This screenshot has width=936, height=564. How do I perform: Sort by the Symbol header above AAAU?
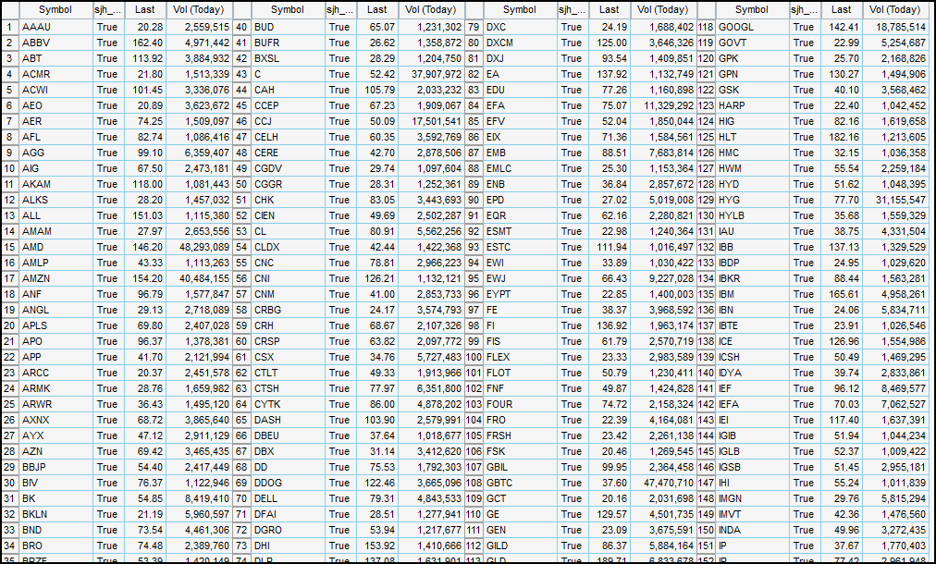click(x=55, y=9)
